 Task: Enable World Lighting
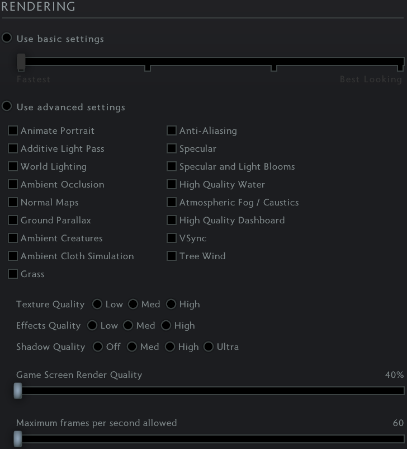pos(13,167)
